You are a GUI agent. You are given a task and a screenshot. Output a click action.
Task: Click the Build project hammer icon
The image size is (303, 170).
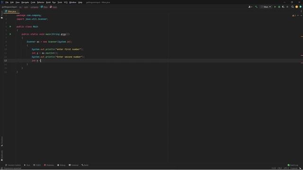[x=256, y=7]
